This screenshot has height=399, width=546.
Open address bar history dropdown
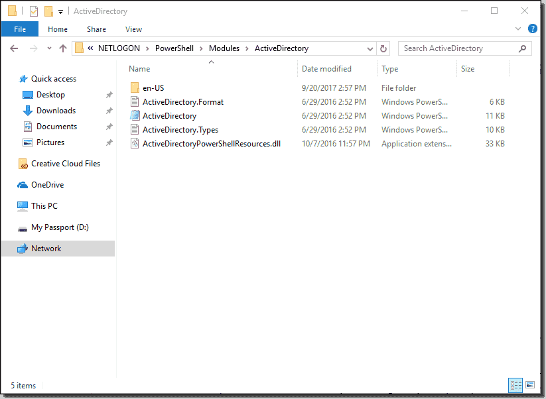370,48
